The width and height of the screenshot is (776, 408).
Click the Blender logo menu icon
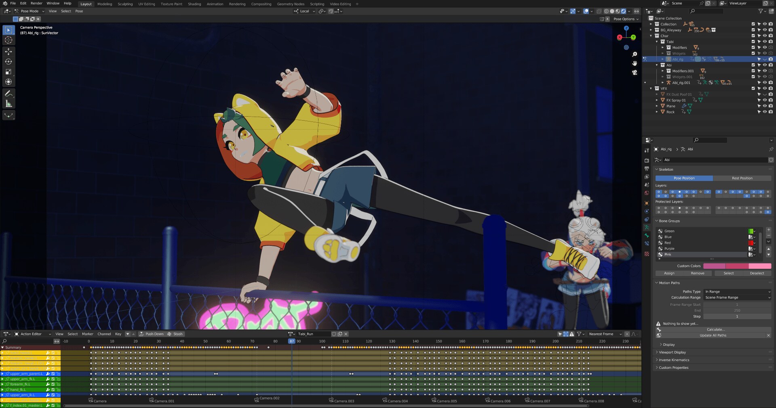coord(5,3)
